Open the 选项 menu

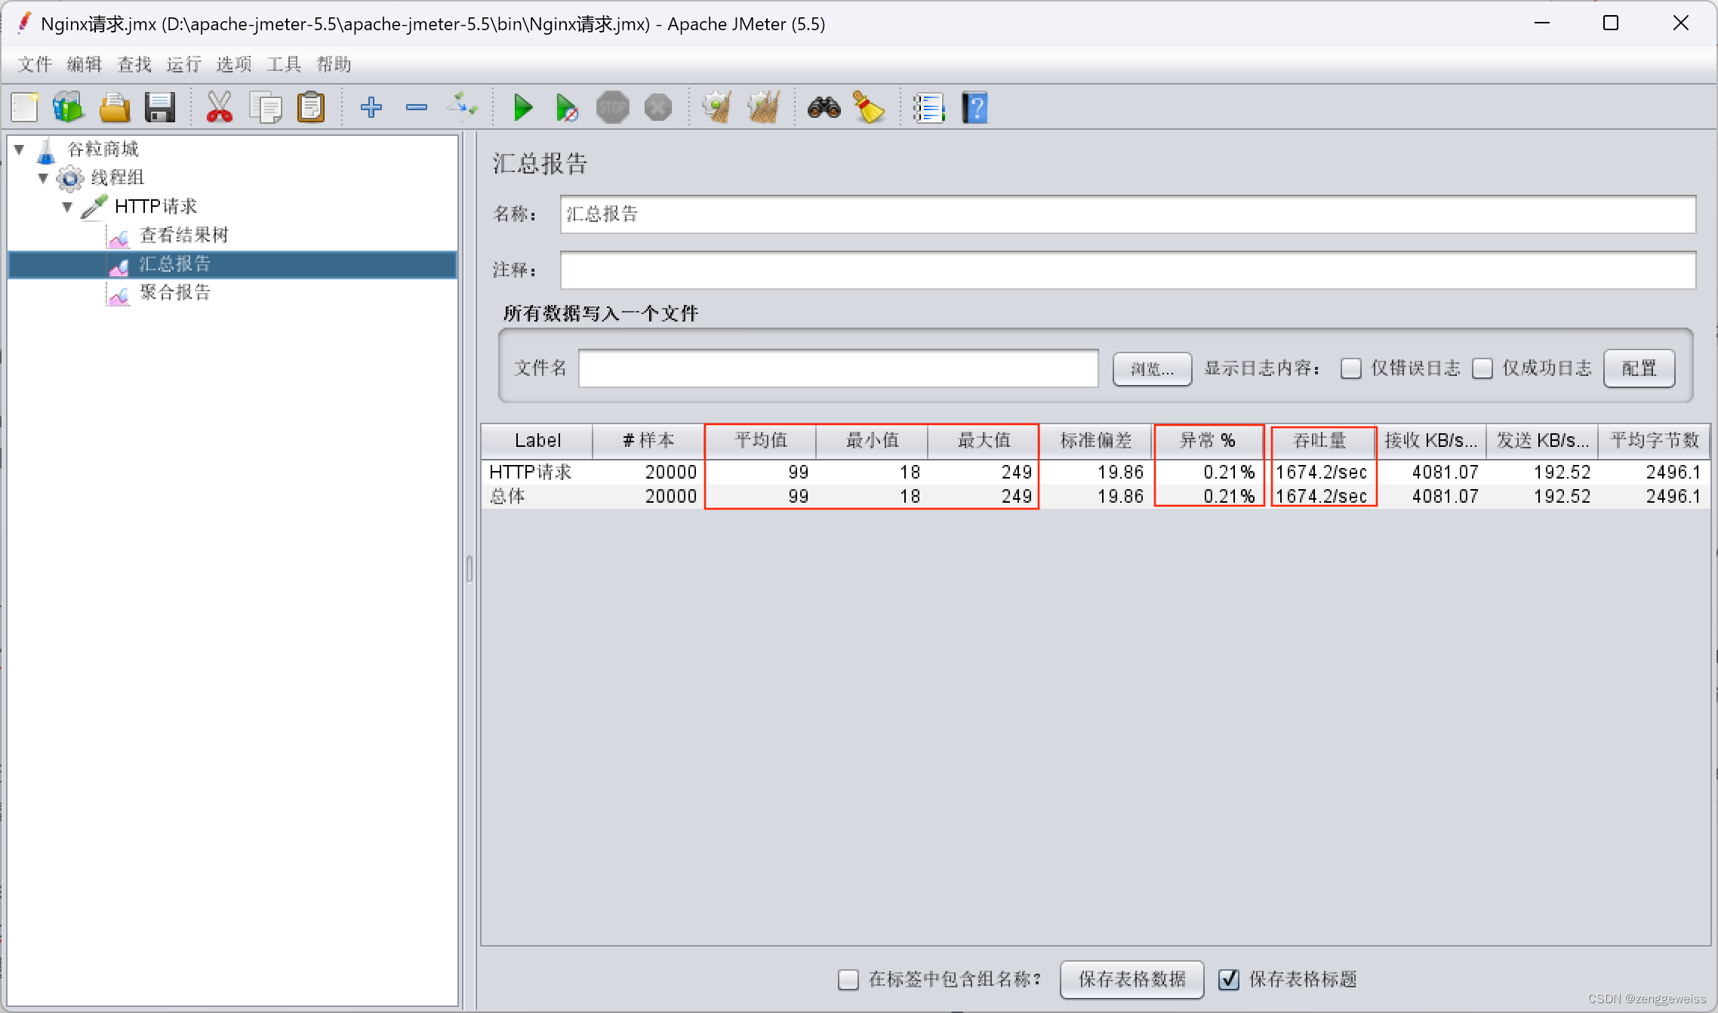point(234,64)
